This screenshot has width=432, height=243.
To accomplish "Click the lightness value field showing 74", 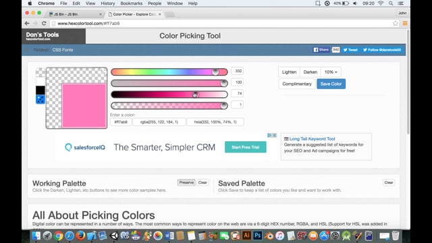I will click(x=237, y=94).
